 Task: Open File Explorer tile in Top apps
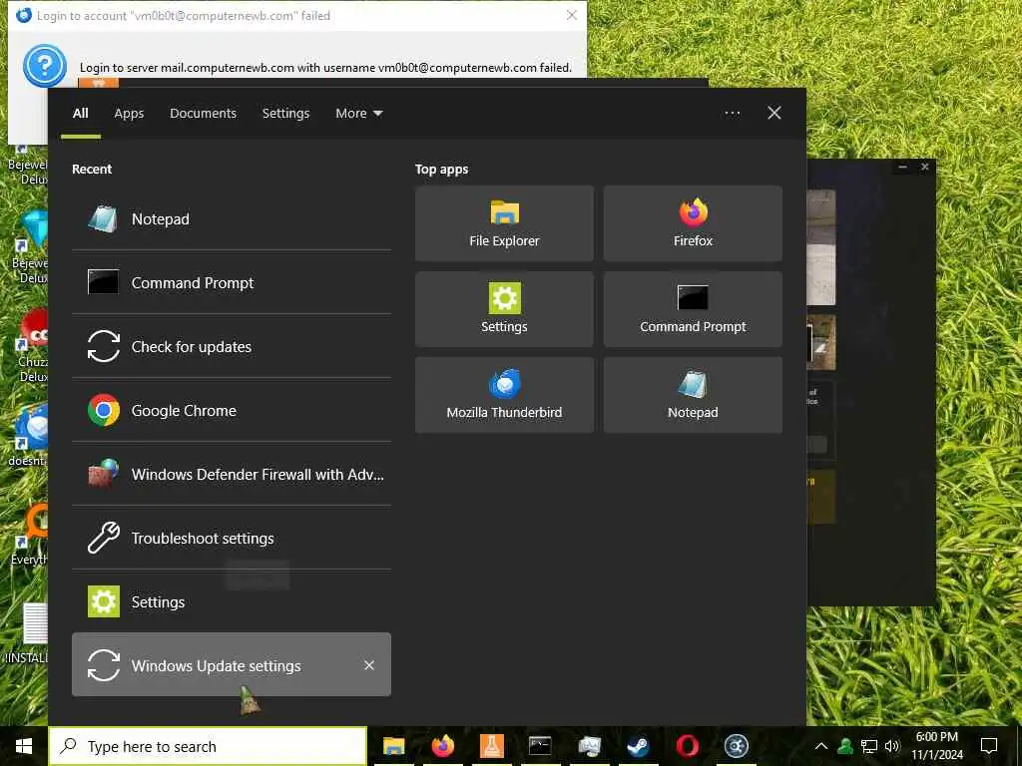coord(504,223)
